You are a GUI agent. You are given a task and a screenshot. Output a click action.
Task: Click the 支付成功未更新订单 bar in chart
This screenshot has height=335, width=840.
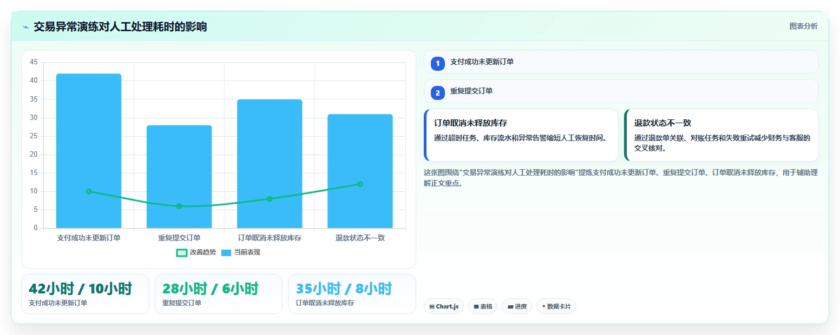89,151
